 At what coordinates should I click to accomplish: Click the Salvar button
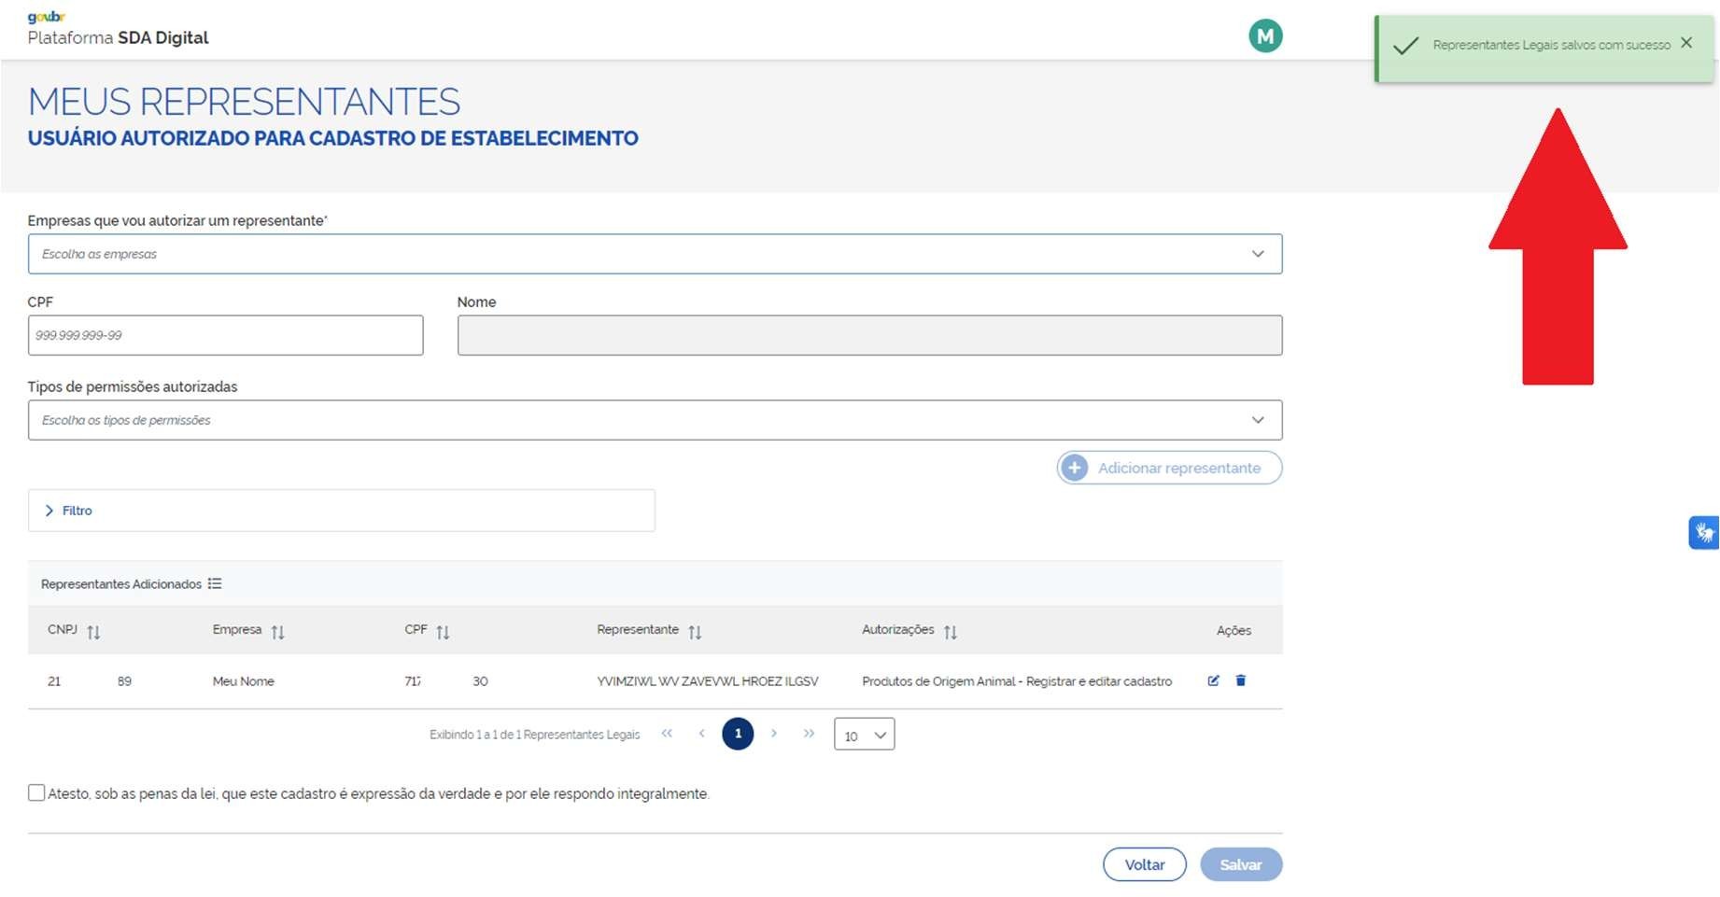pyautogui.click(x=1240, y=864)
